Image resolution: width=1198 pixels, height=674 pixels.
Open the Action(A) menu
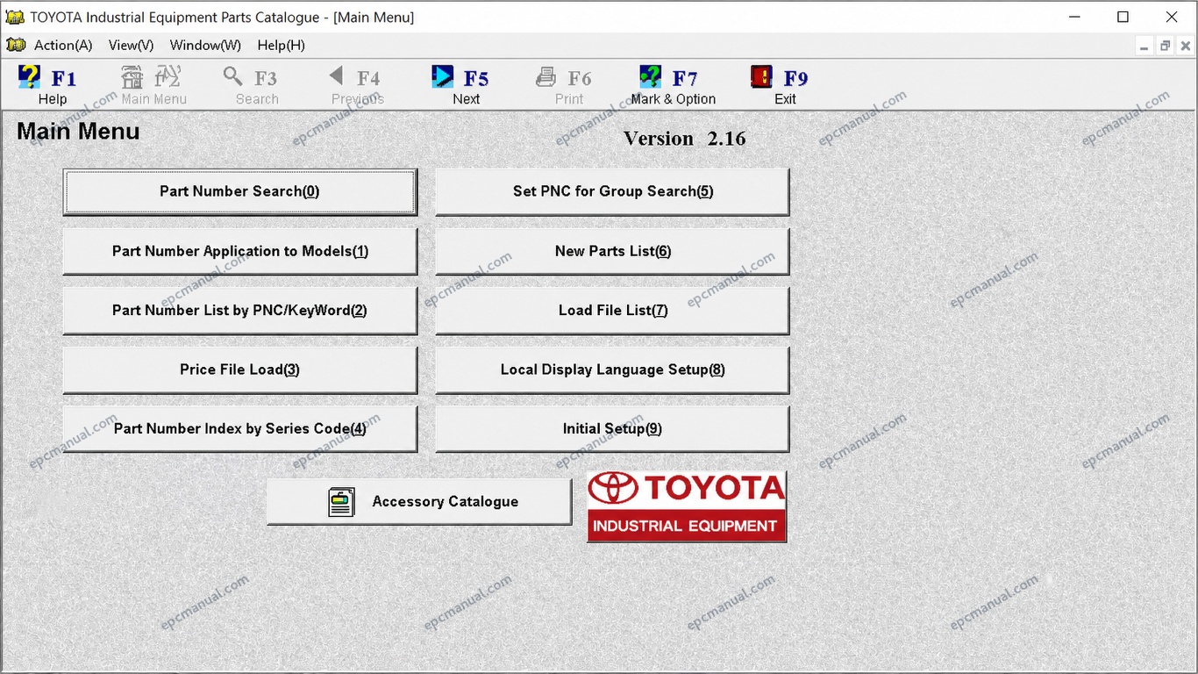[63, 45]
